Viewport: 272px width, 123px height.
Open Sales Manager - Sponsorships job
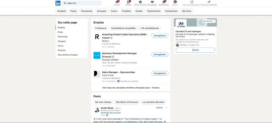[119, 72]
